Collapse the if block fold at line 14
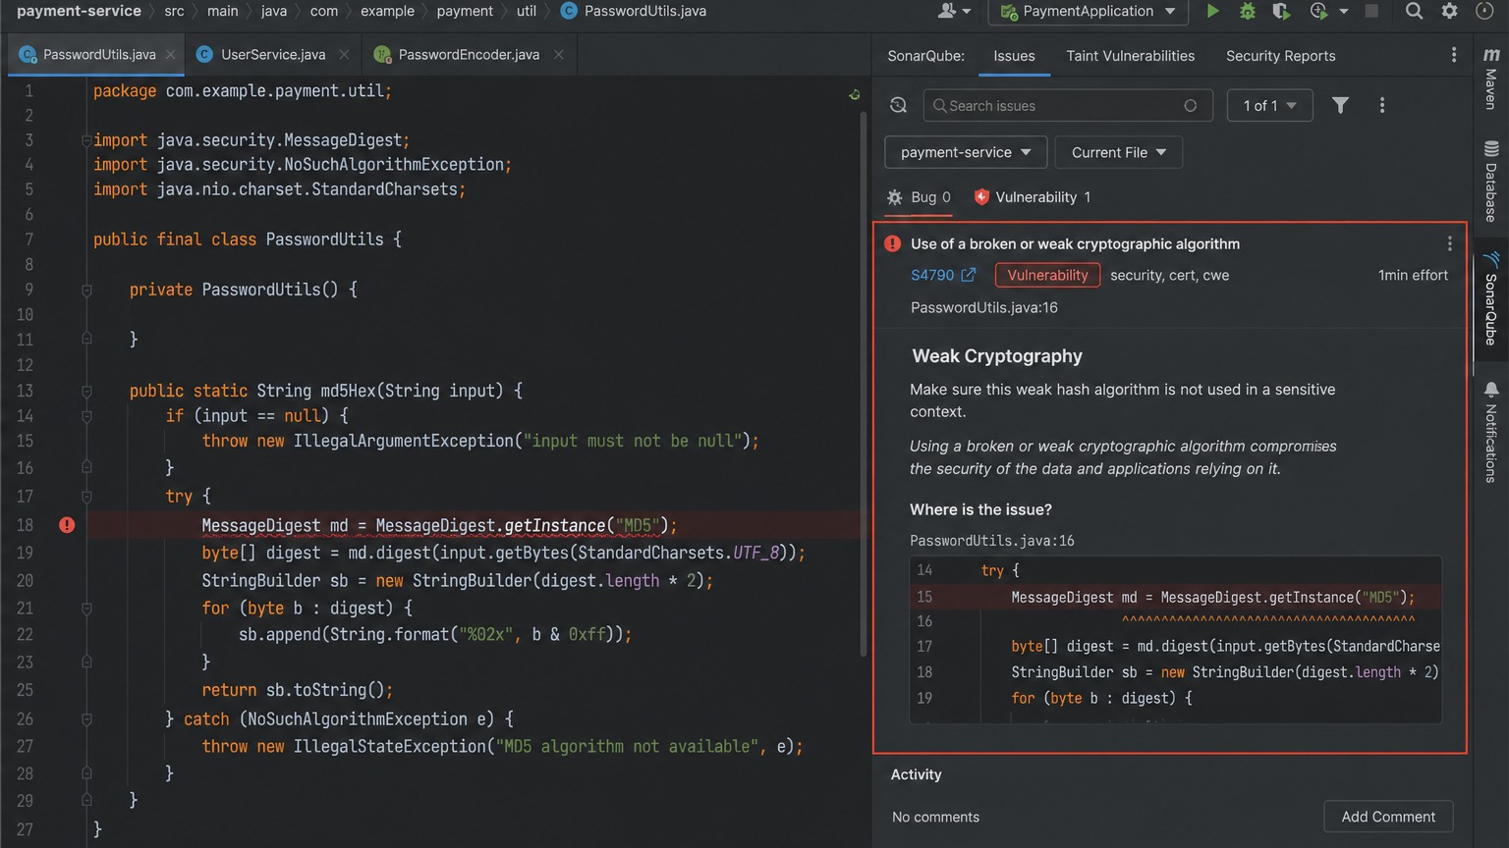Screen dimensions: 1509x848 pos(86,416)
